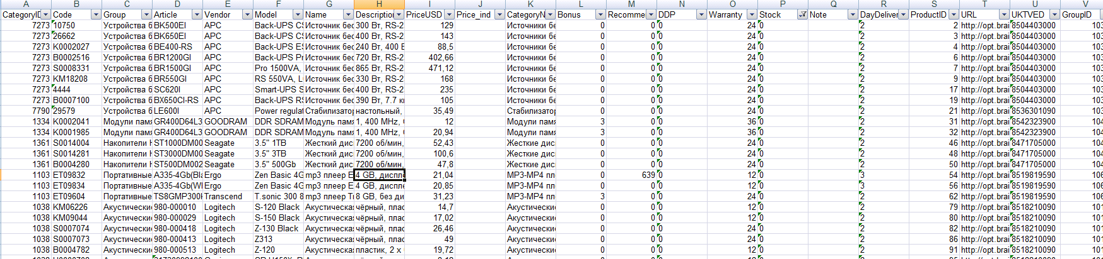Open the DDP column filter dropdown
Screen dimensions: 1103x259
pyautogui.click(x=701, y=14)
